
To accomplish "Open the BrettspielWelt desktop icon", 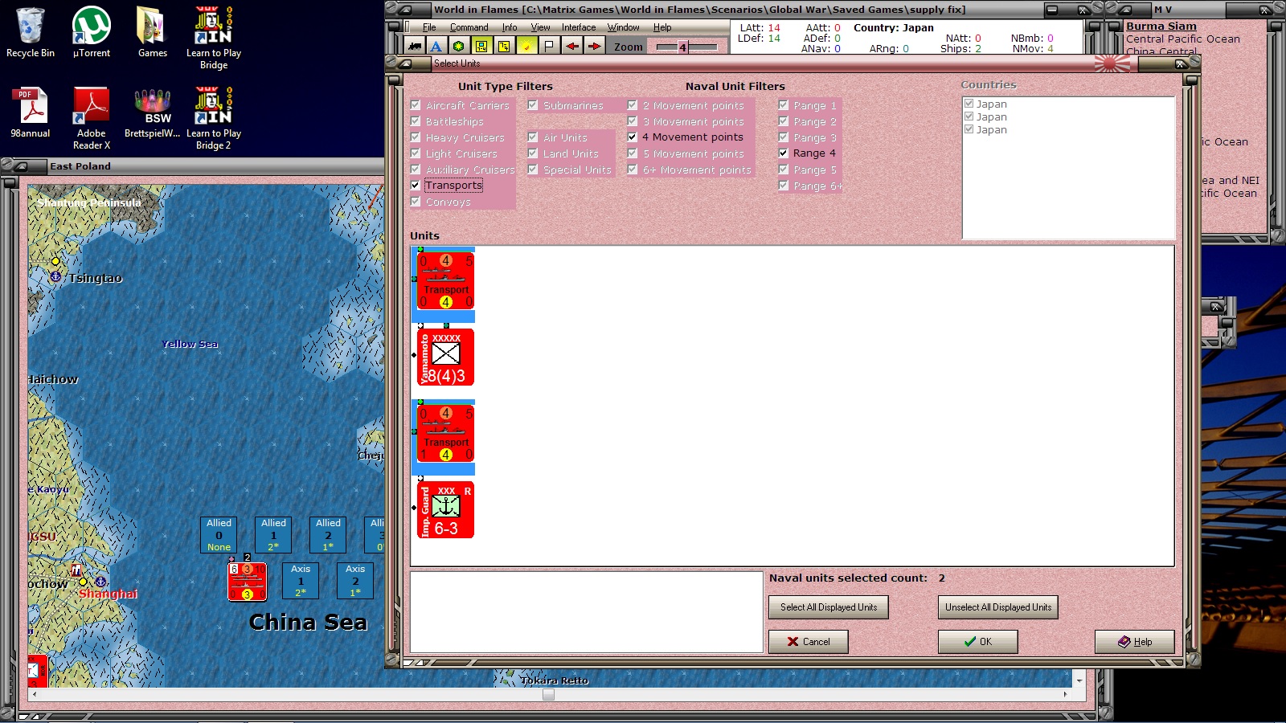I will [153, 113].
